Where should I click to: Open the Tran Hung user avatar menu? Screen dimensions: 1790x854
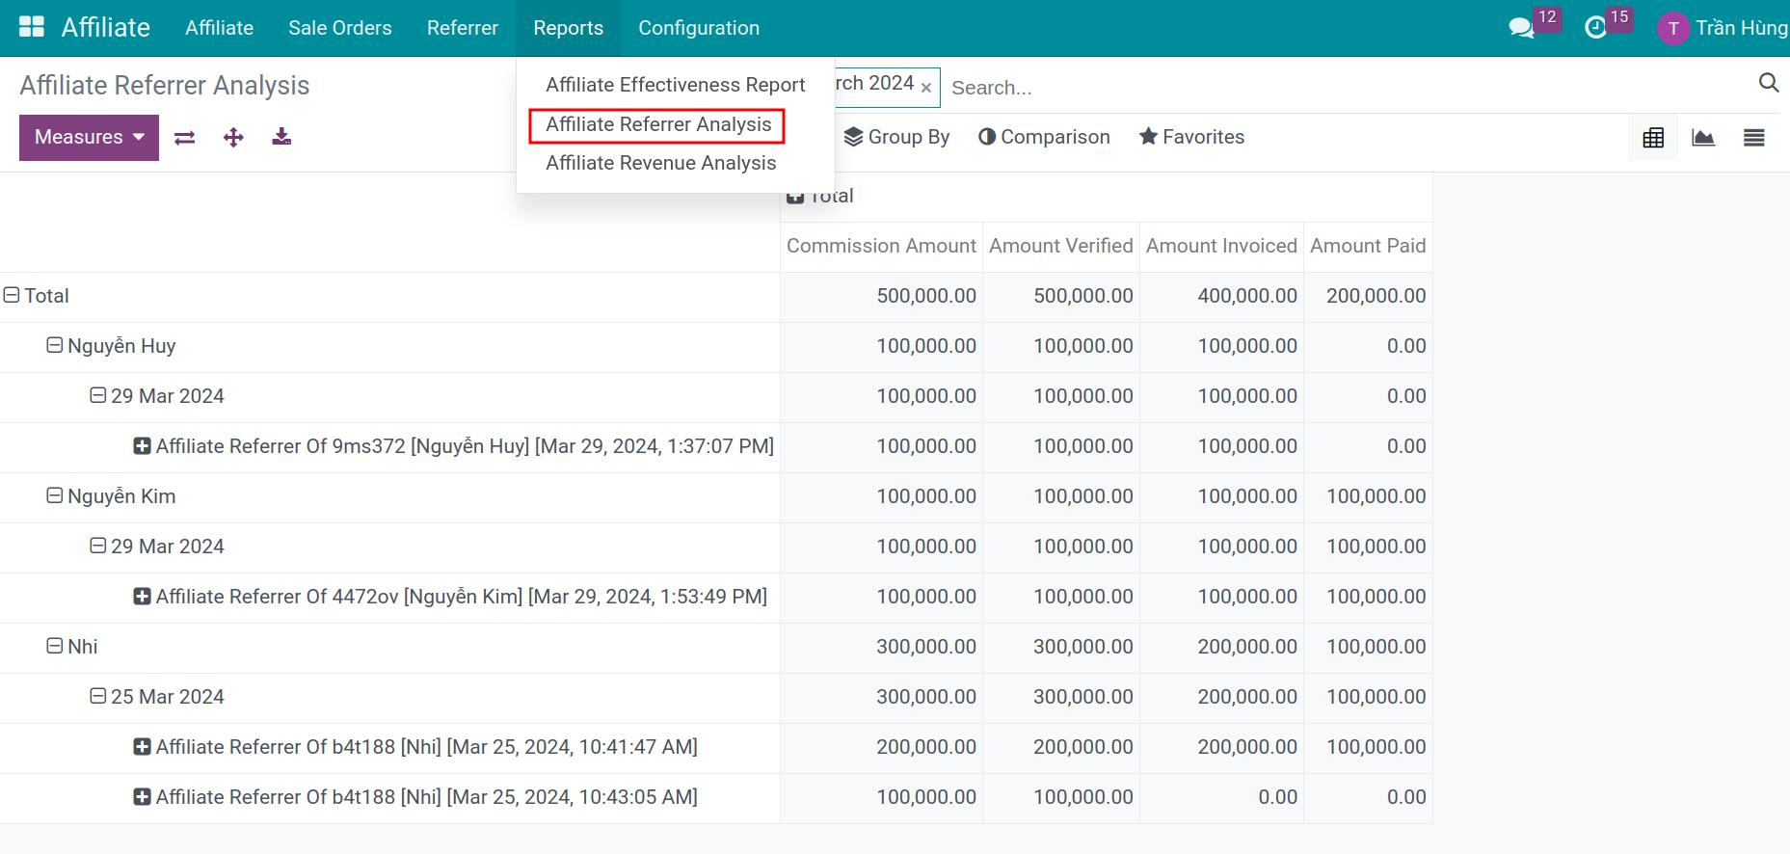tap(1673, 28)
